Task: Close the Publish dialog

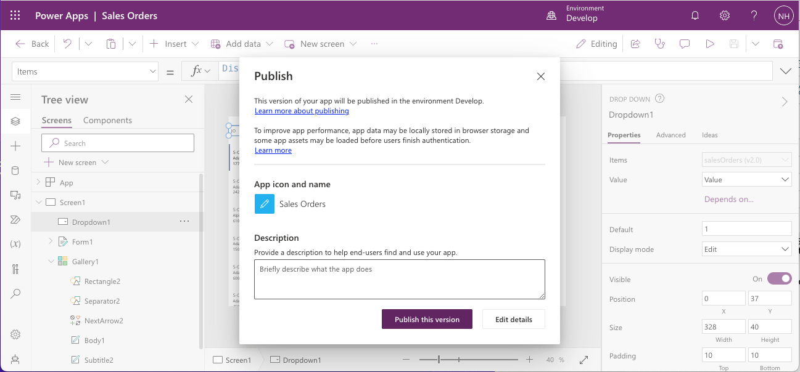Action: click(x=541, y=76)
